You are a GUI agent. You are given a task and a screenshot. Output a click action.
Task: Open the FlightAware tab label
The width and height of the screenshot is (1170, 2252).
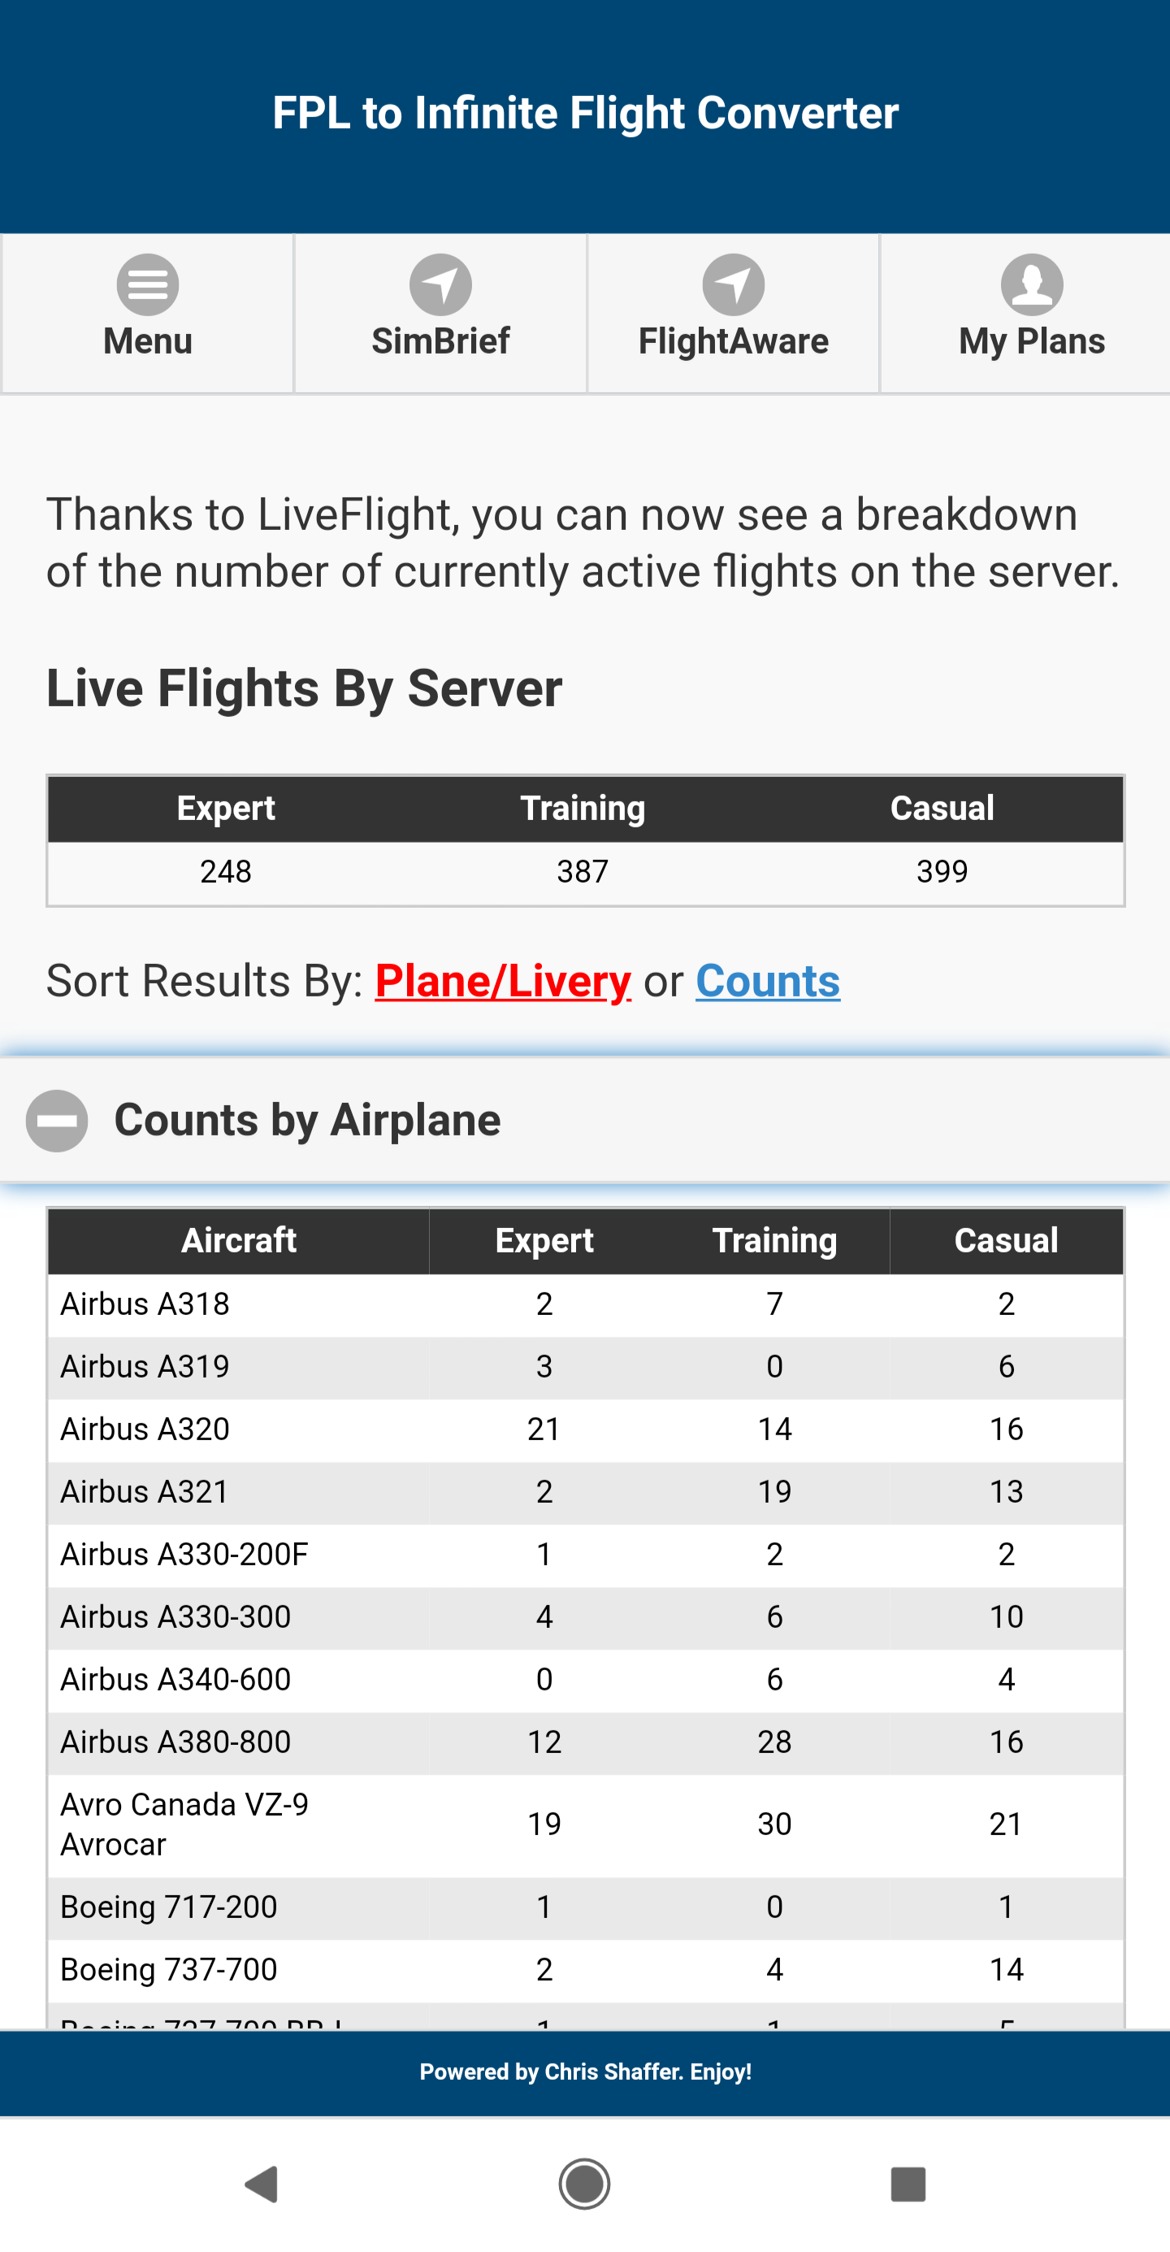coord(733,341)
